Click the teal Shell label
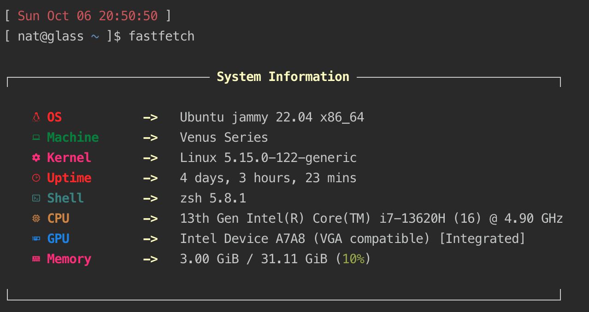Screen dimensions: 589x312 pos(65,198)
